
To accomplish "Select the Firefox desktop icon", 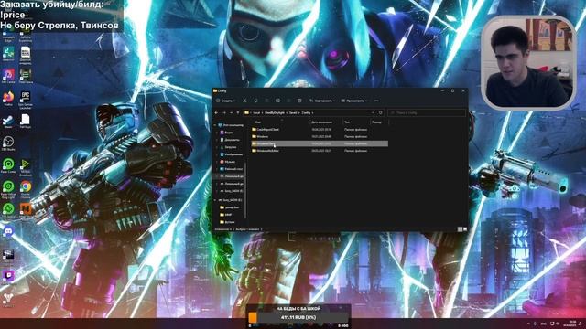I will tap(8, 99).
